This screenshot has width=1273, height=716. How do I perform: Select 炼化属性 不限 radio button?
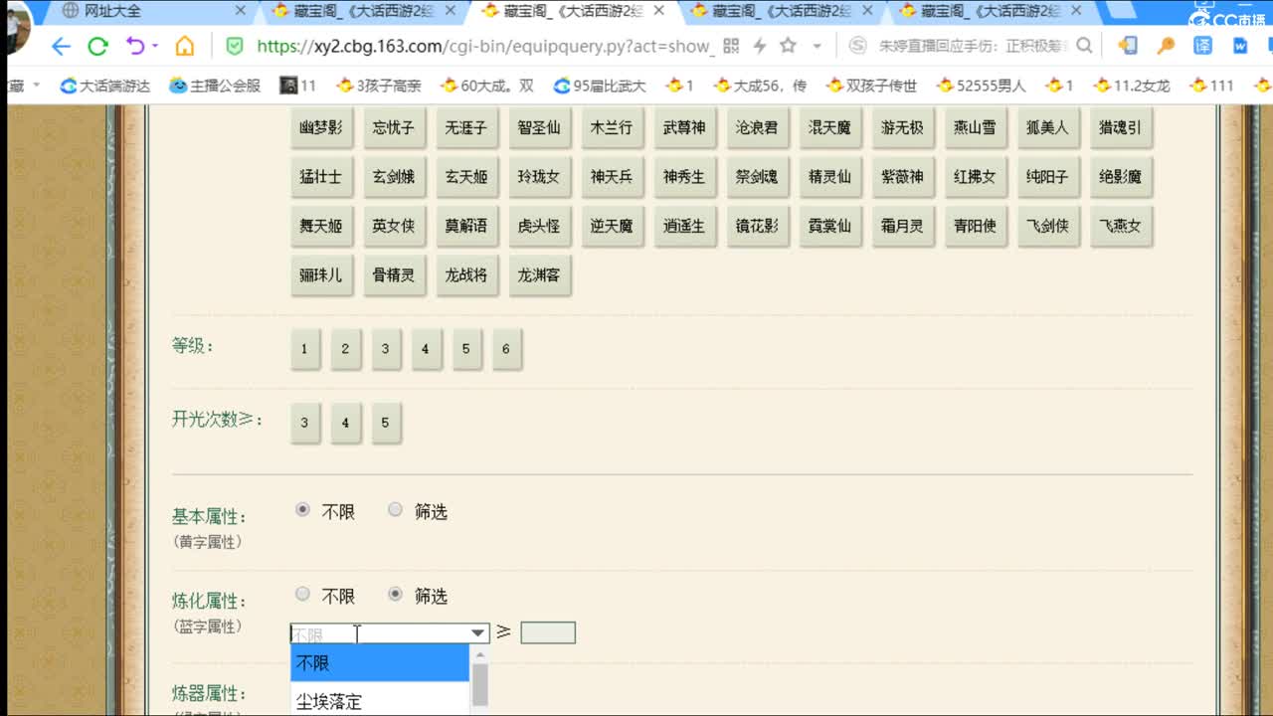tap(303, 595)
